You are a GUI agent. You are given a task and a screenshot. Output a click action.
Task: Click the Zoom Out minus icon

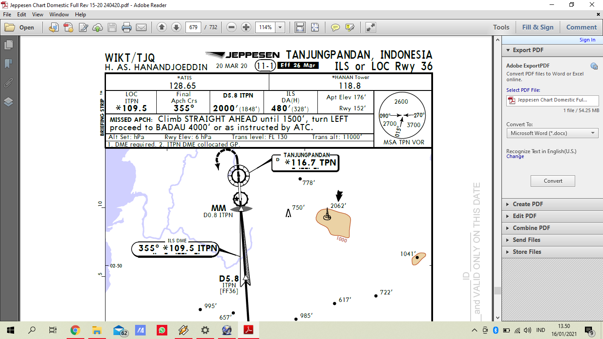(231, 27)
